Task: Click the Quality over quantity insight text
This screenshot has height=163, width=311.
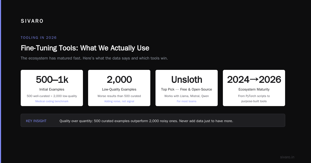Action: click(x=146, y=121)
